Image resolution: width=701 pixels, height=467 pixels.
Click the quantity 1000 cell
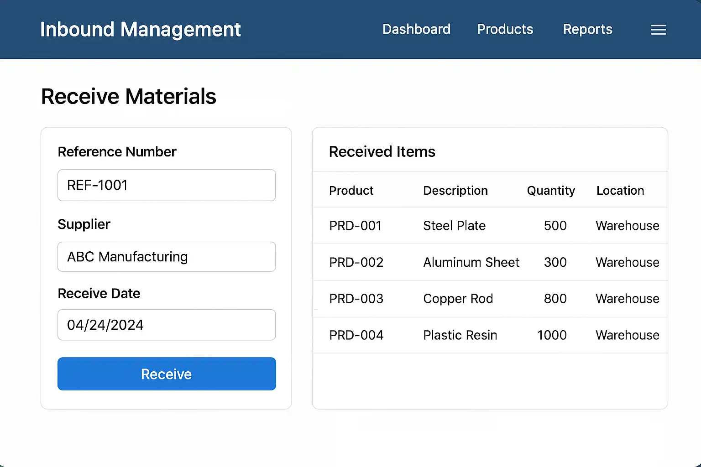[552, 335]
